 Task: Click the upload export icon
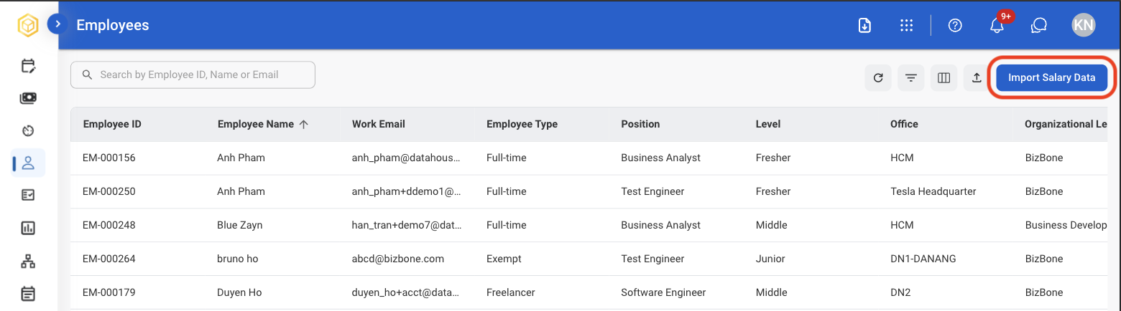pos(977,78)
